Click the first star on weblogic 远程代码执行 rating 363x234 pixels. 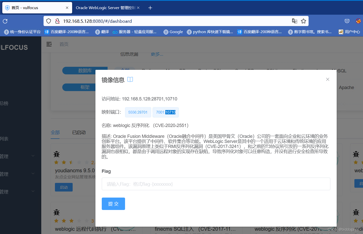pyautogui.click(x=56, y=221)
